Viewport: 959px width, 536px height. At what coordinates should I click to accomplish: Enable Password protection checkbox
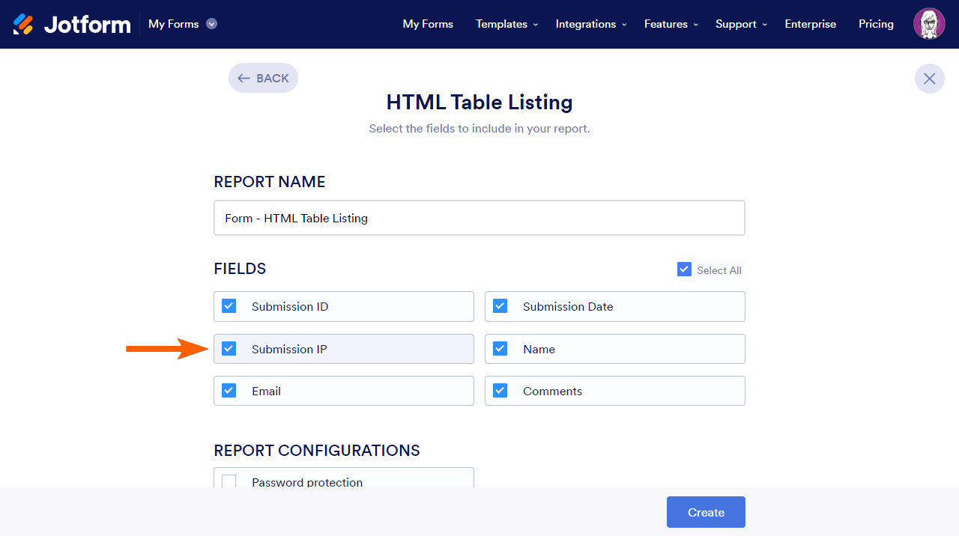click(229, 481)
